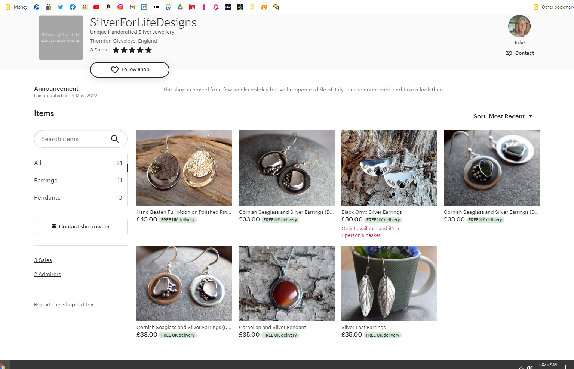
Task: Open the Gmail bookmark
Action: tap(132, 7)
